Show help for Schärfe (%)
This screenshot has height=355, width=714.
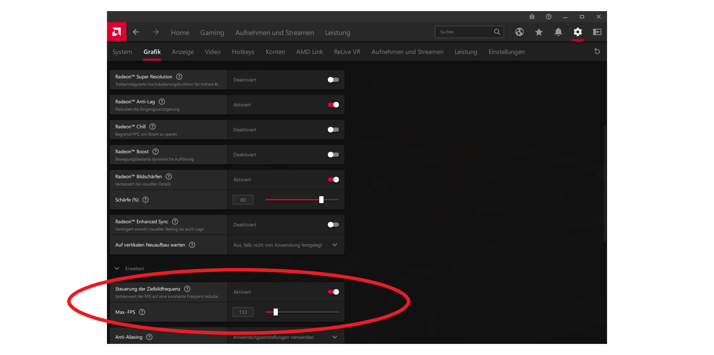tap(146, 200)
